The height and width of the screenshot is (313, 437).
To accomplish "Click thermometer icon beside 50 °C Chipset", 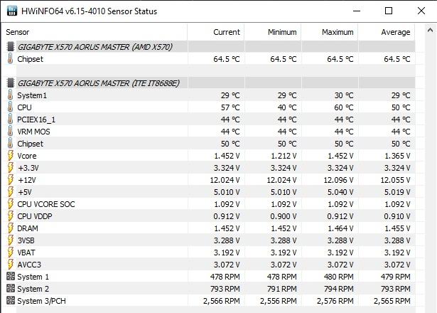I will (x=11, y=144).
